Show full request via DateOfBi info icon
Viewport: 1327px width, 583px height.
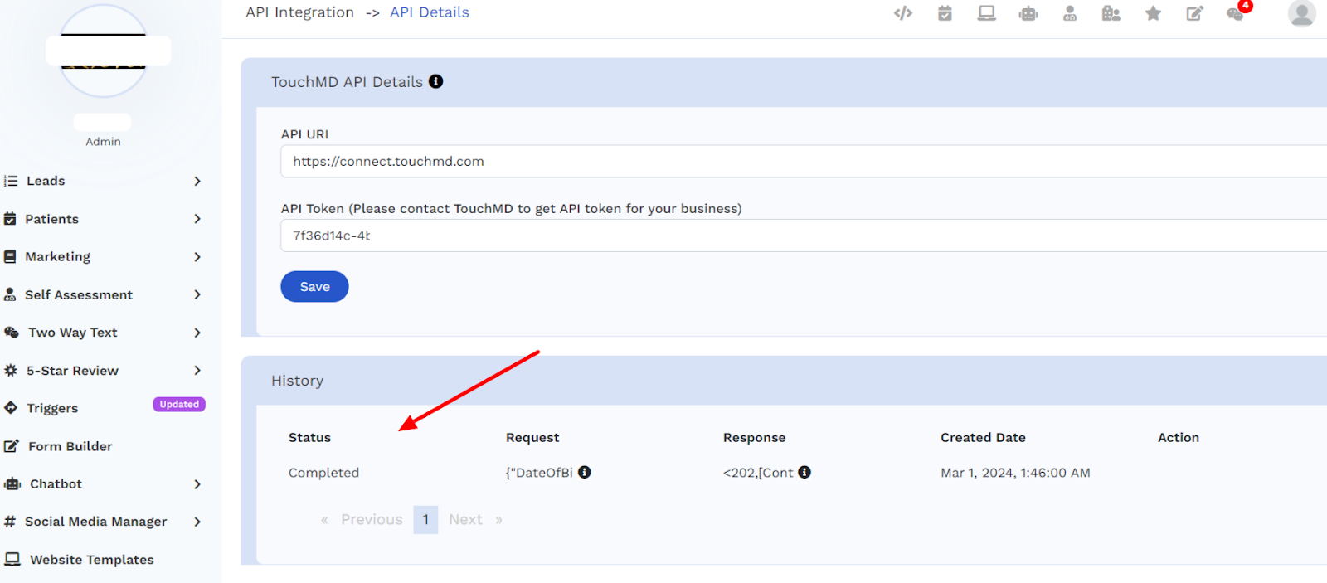(585, 472)
